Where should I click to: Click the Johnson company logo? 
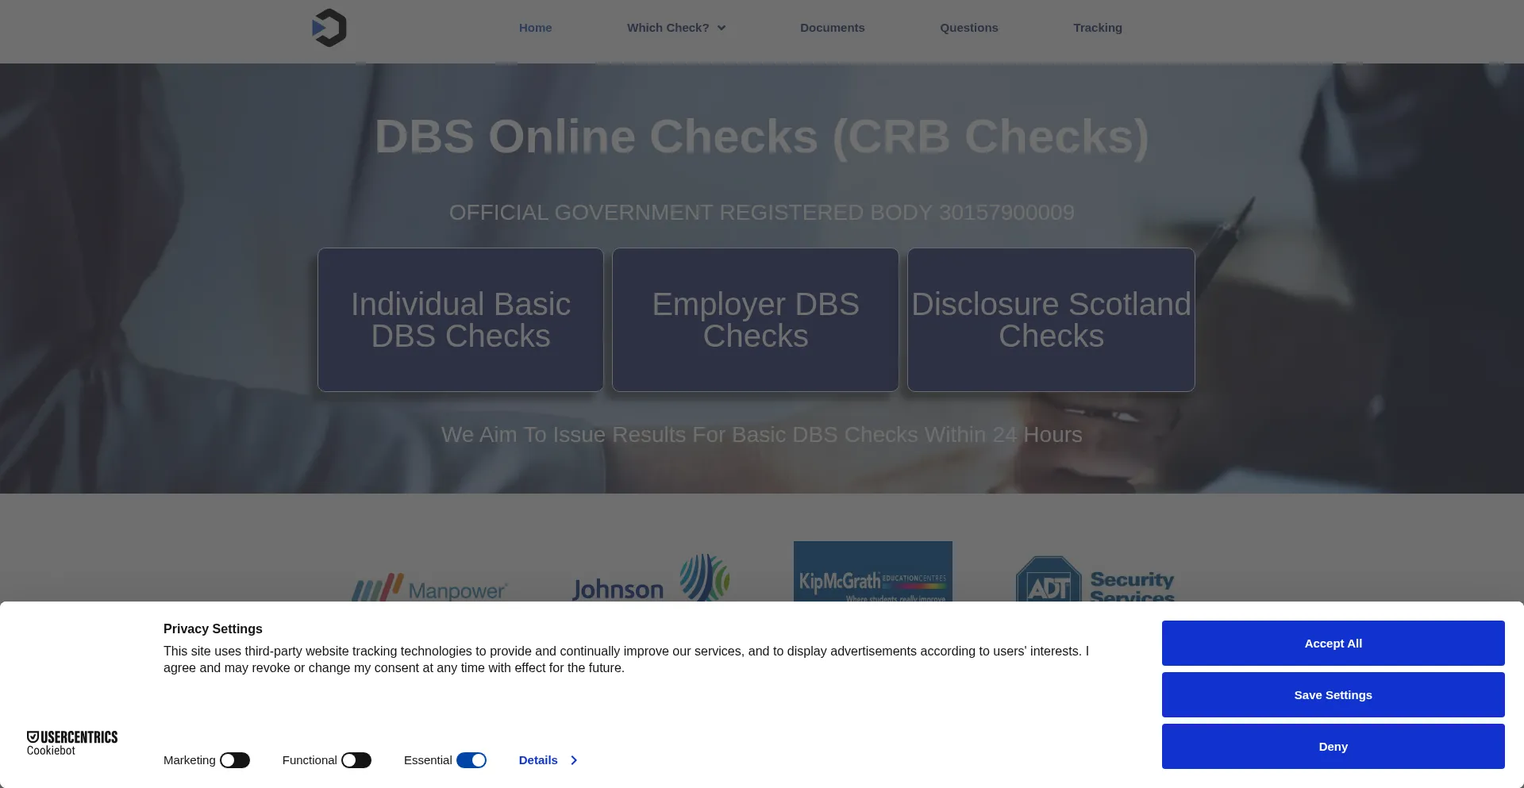click(x=650, y=579)
